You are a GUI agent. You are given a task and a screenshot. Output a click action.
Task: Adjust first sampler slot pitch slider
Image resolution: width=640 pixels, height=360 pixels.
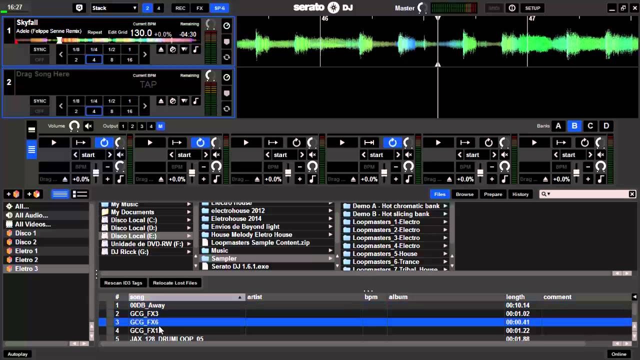95,173
